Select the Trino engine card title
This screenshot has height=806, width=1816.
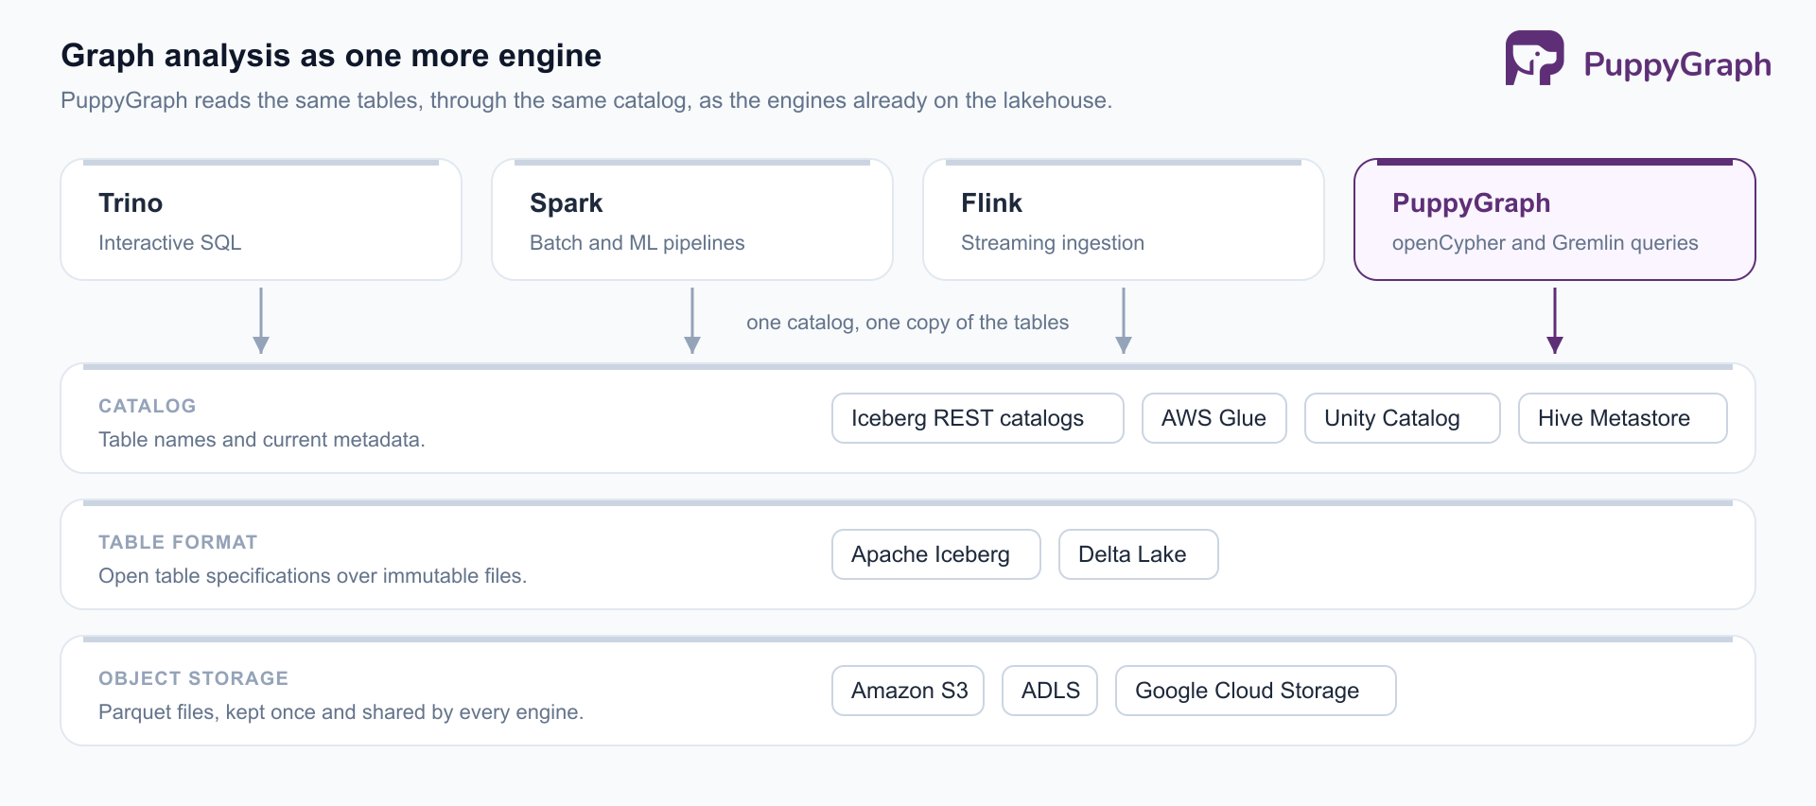tap(131, 203)
